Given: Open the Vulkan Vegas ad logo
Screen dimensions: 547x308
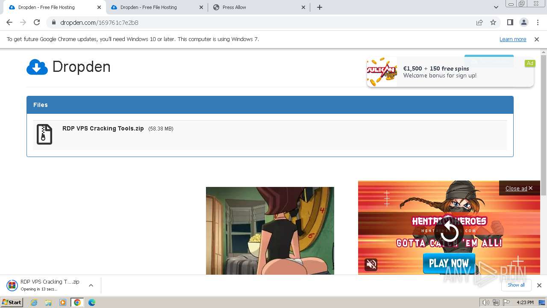Looking at the screenshot, I should click(x=382, y=72).
